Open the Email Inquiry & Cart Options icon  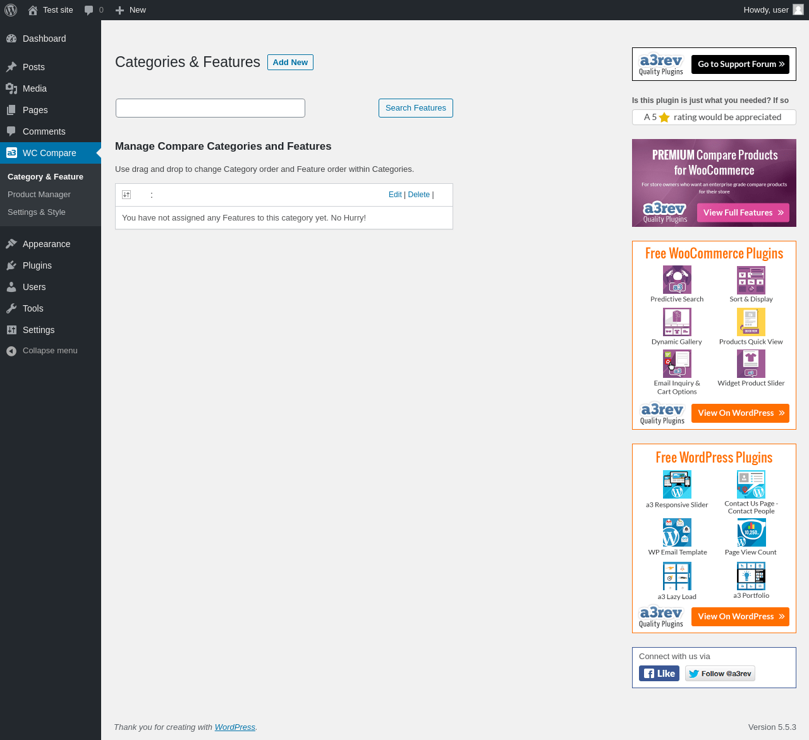click(677, 364)
